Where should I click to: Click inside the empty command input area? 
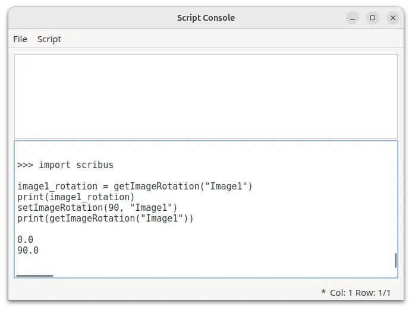tap(205, 96)
